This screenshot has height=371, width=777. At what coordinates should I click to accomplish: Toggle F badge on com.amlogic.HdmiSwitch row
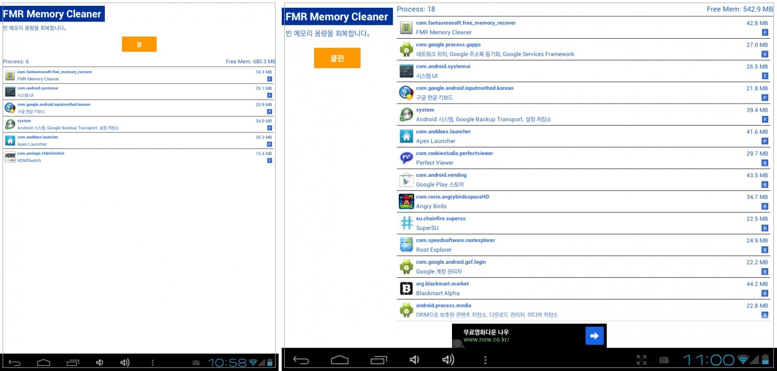tap(269, 161)
